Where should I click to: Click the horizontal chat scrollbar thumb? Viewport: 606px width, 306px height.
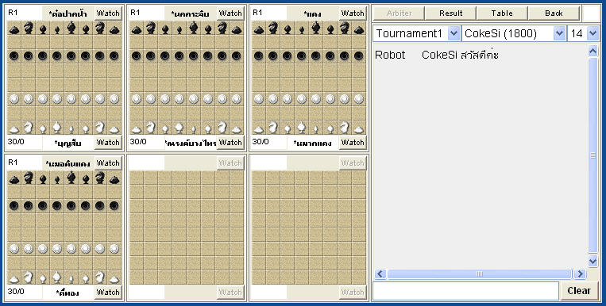pyautogui.click(x=480, y=274)
